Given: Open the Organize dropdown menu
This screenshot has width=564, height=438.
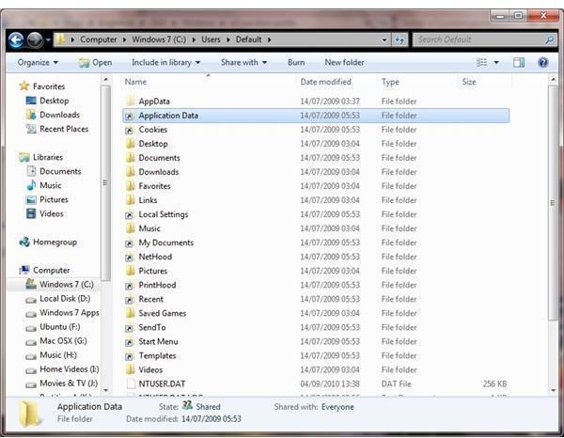Looking at the screenshot, I should point(38,63).
